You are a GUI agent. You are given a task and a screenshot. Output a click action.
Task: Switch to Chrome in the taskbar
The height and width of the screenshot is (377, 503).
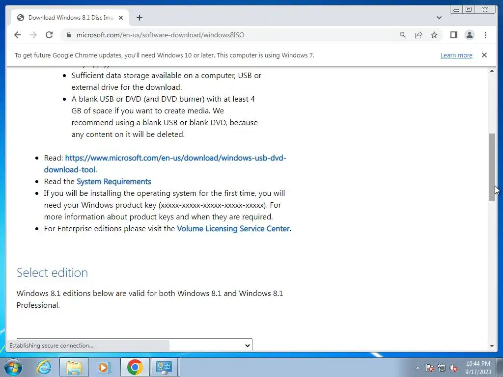(x=135, y=367)
